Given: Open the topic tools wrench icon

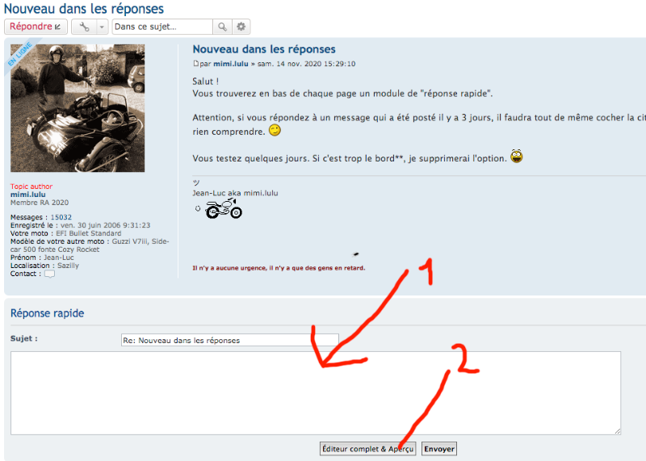Looking at the screenshot, I should 84,27.
